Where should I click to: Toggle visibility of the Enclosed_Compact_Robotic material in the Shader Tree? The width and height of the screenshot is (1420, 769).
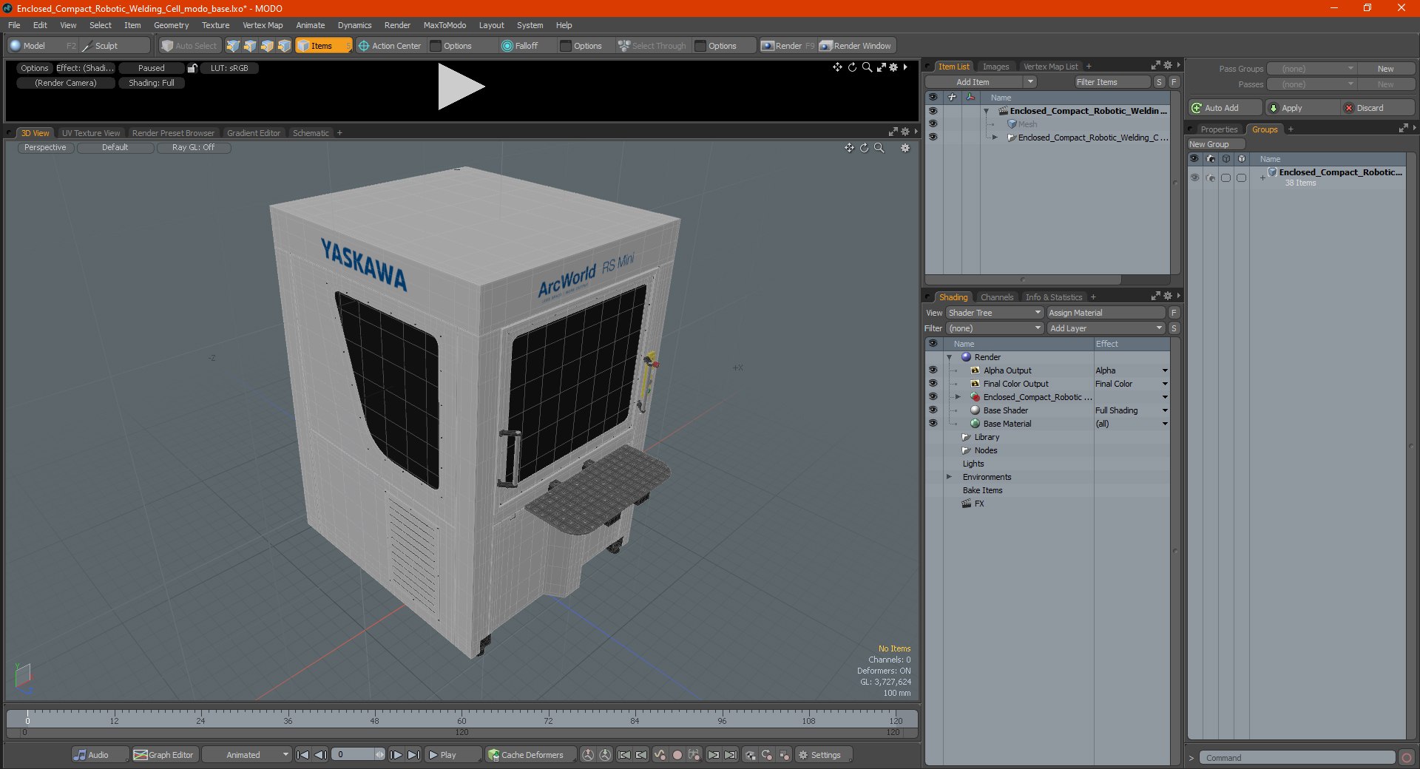(x=933, y=397)
